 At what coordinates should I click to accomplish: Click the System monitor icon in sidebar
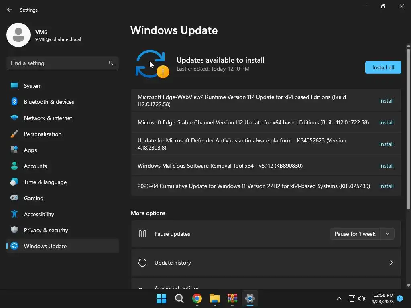pos(14,86)
